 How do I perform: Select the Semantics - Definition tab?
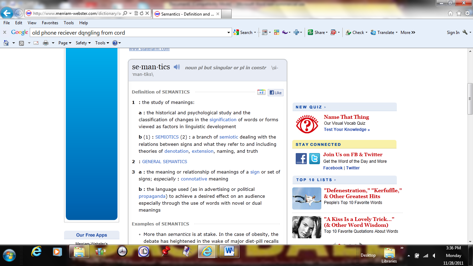tap(186, 14)
